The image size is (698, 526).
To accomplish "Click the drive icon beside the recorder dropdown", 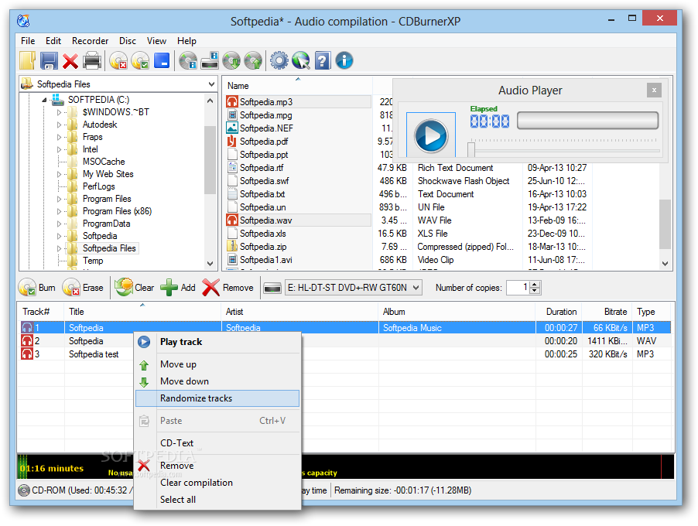I will tap(272, 288).
